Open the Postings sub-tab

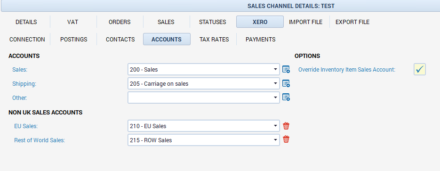pyautogui.click(x=74, y=39)
